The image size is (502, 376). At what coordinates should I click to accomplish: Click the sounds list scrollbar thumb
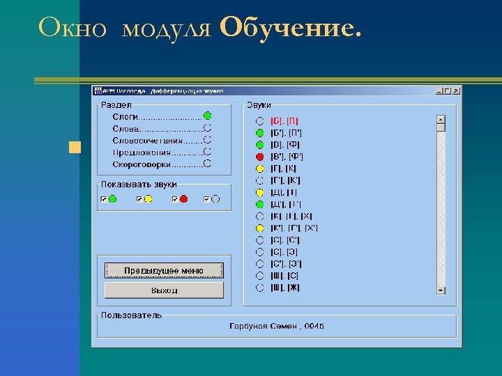click(x=441, y=127)
